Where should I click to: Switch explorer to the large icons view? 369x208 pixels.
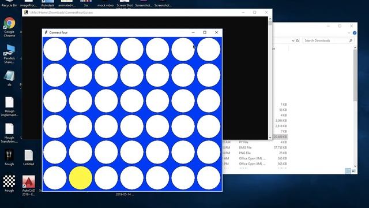pyautogui.click(x=353, y=171)
